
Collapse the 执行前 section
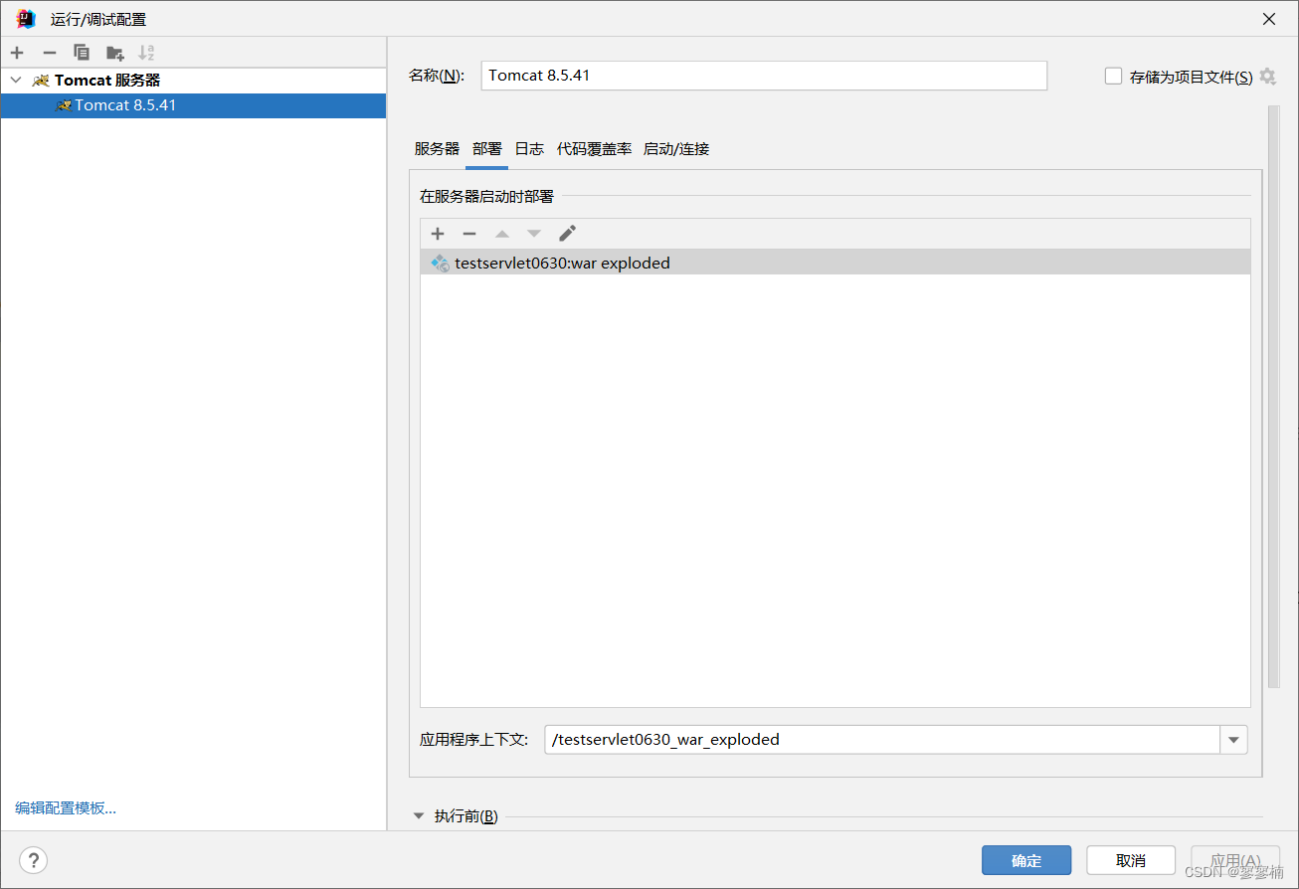coord(419,816)
